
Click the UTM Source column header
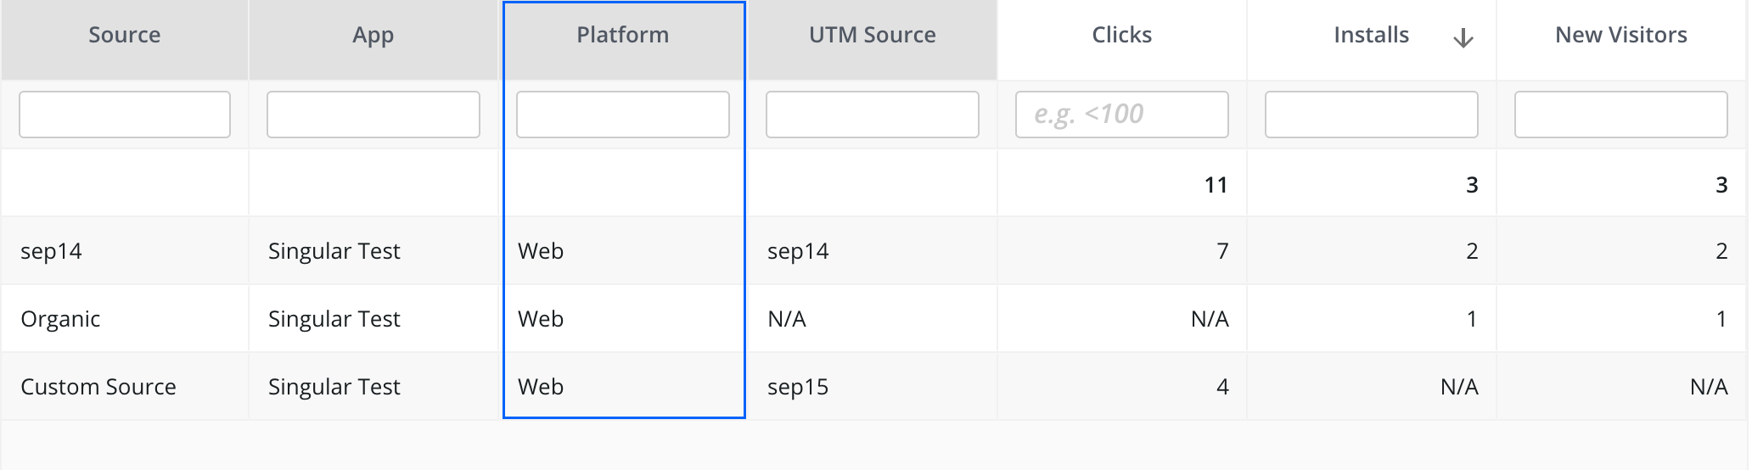click(x=872, y=36)
